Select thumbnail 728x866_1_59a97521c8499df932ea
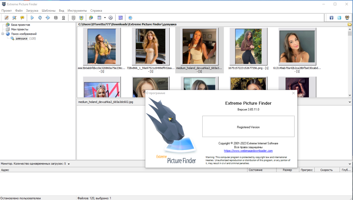 (x=151, y=47)
